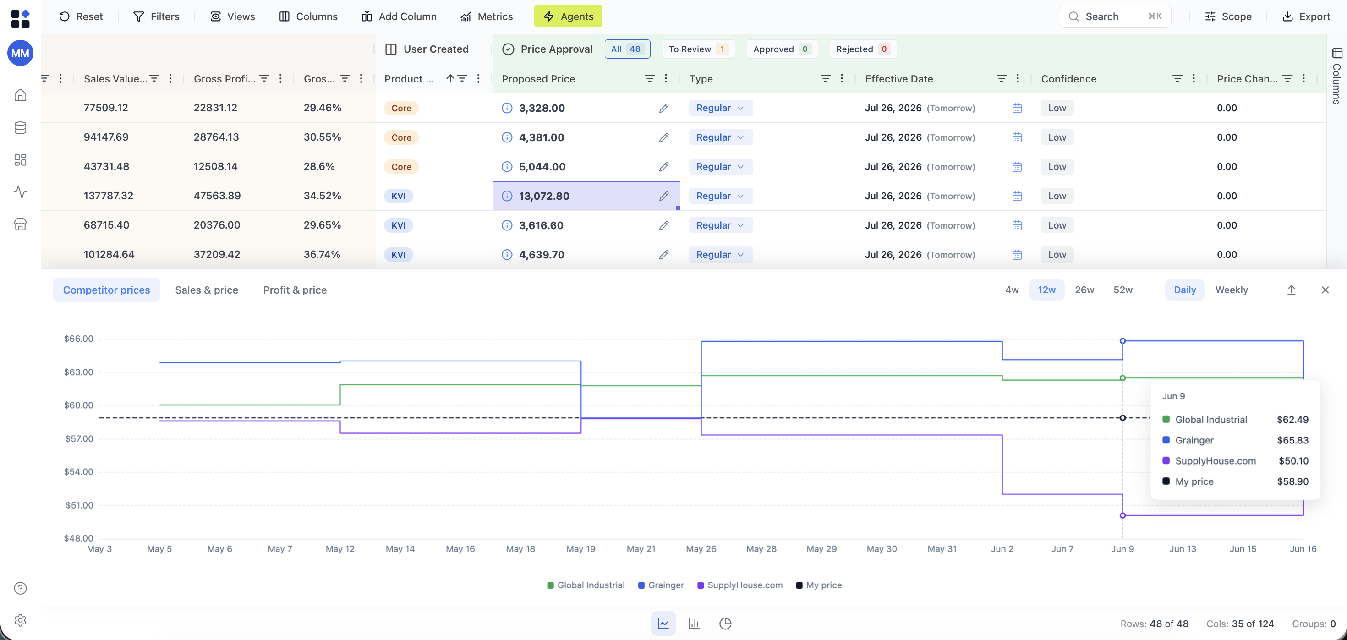
Task: Set chart range to 12w
Action: click(x=1046, y=290)
